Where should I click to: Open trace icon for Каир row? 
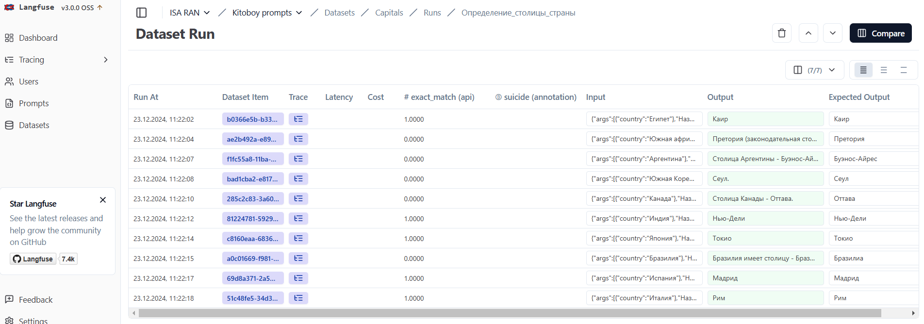pos(298,119)
